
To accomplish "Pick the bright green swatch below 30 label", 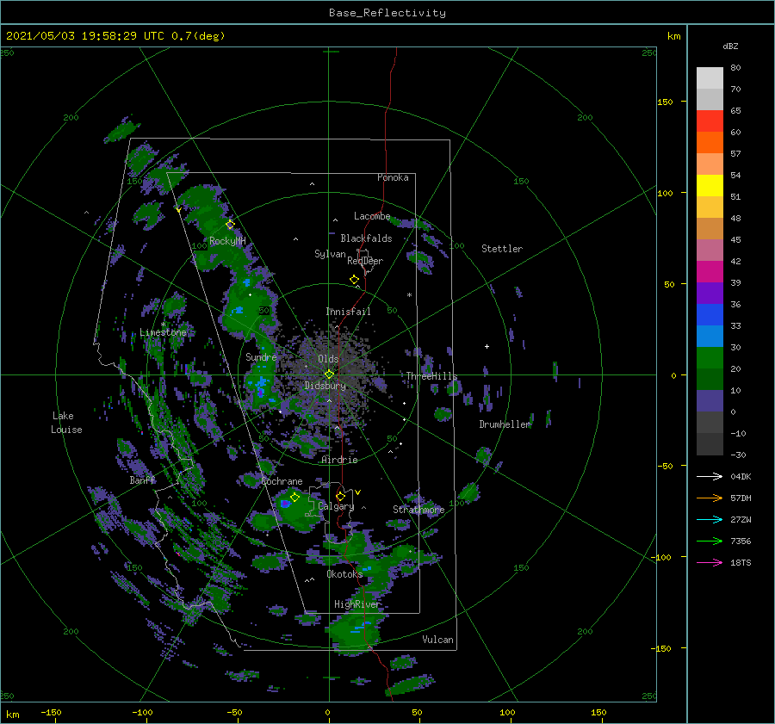I will click(710, 357).
